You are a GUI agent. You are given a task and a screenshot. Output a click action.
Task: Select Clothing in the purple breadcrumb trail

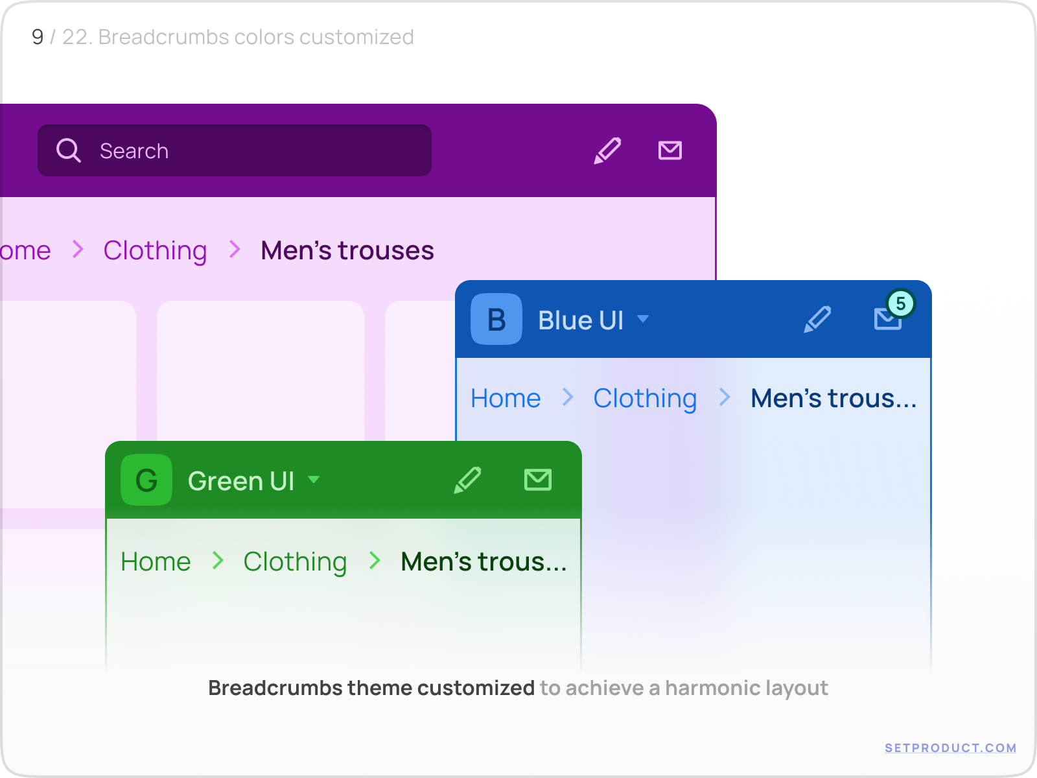click(x=156, y=250)
